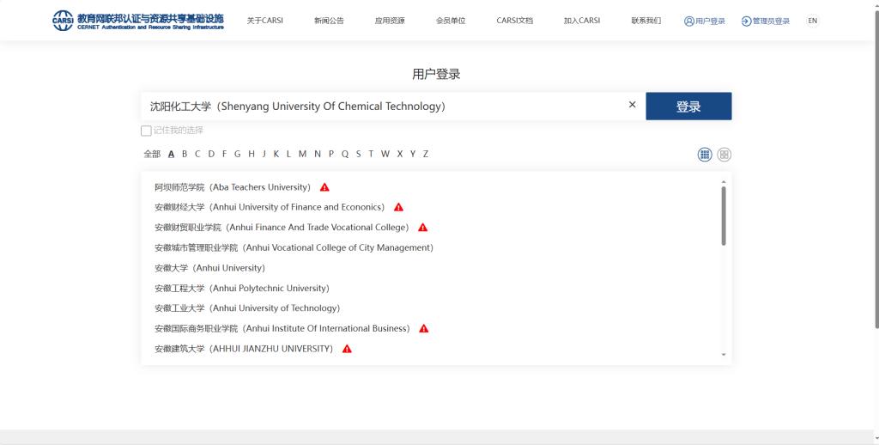Open 新闻公告 menu item

pyautogui.click(x=329, y=21)
